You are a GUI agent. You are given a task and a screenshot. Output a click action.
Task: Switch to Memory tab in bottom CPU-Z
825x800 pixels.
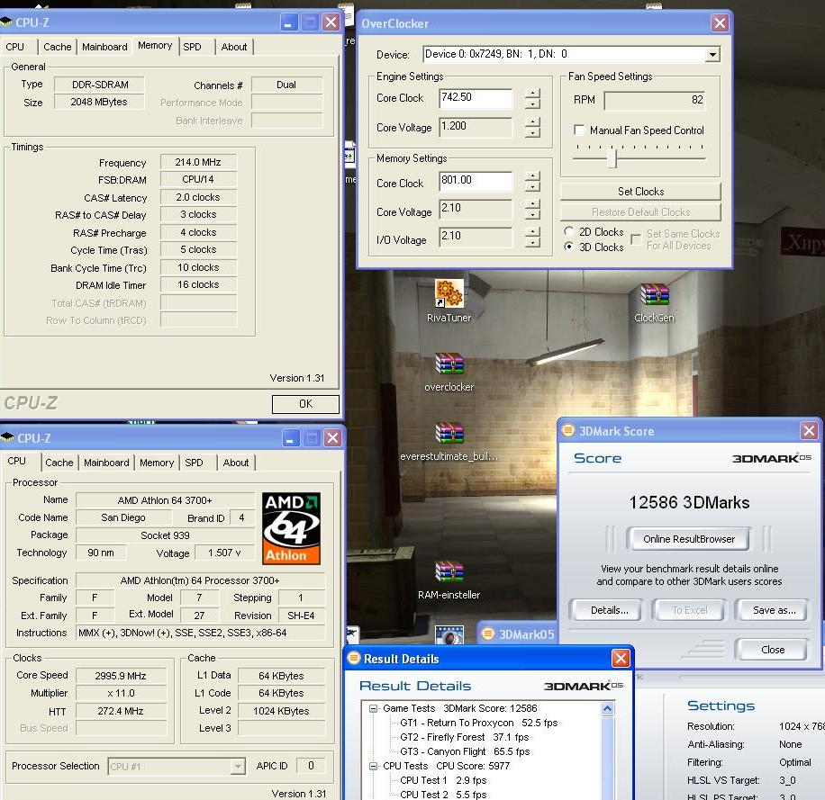157,463
